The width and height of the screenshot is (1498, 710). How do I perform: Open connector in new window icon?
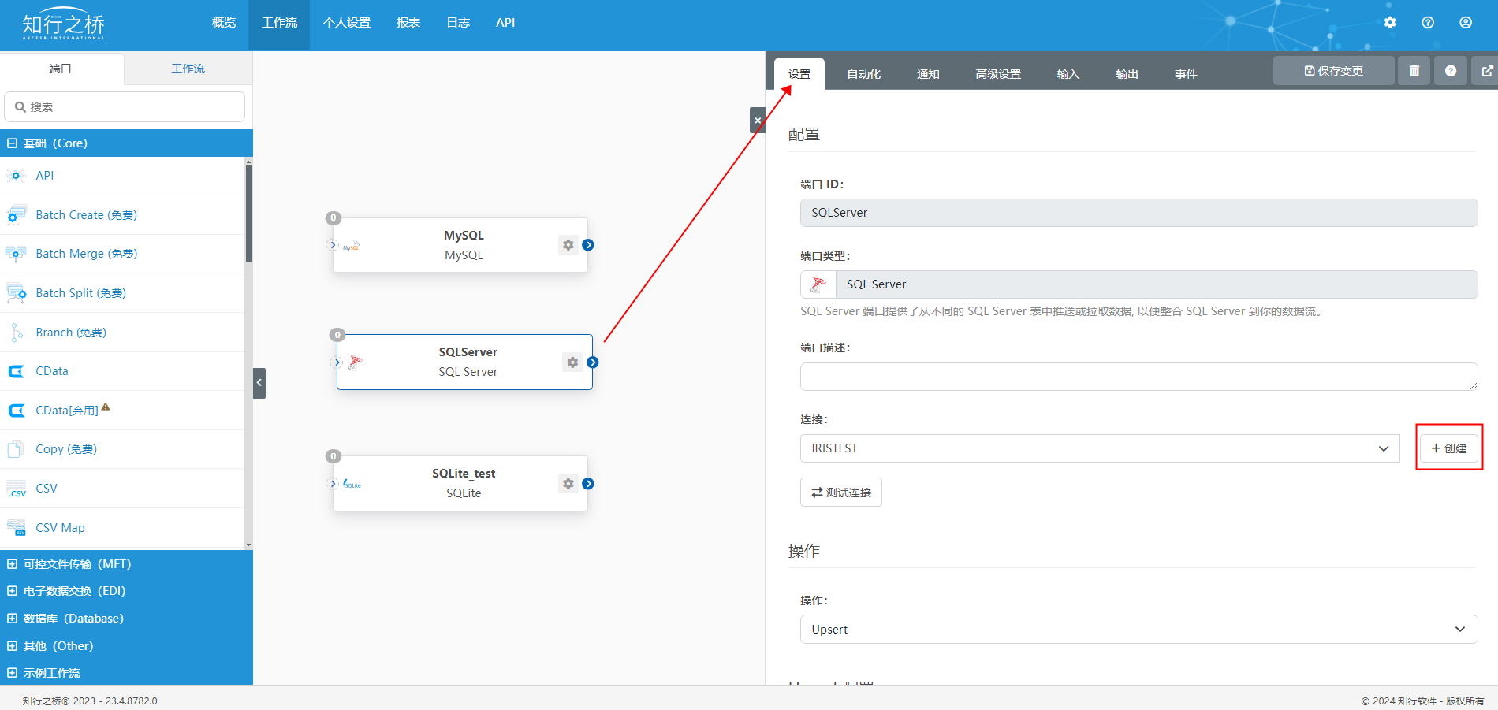pos(1487,71)
